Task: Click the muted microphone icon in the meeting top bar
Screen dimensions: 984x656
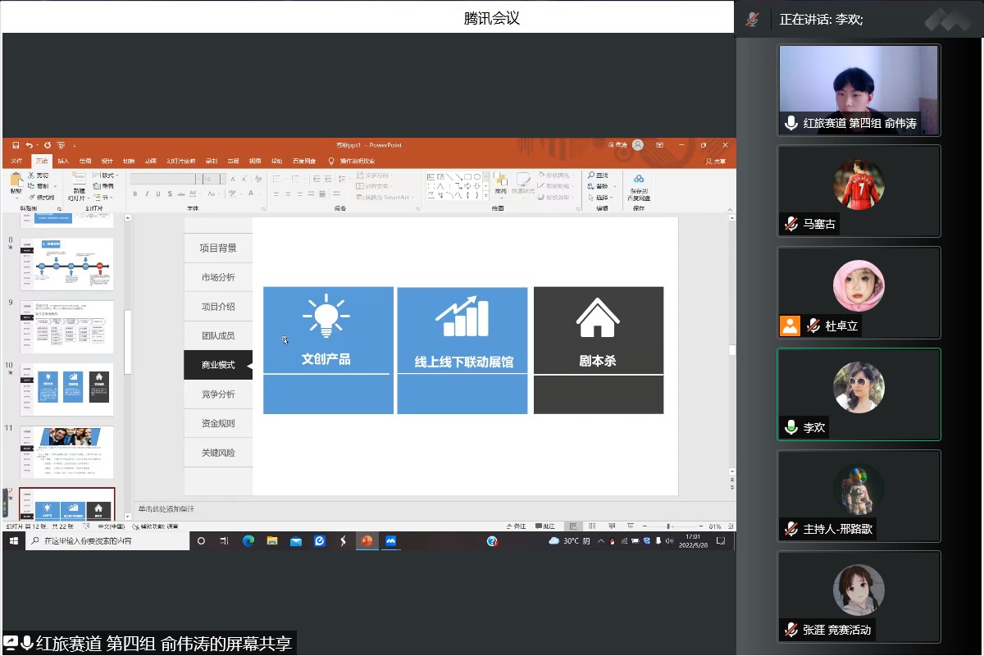Action: pos(752,19)
